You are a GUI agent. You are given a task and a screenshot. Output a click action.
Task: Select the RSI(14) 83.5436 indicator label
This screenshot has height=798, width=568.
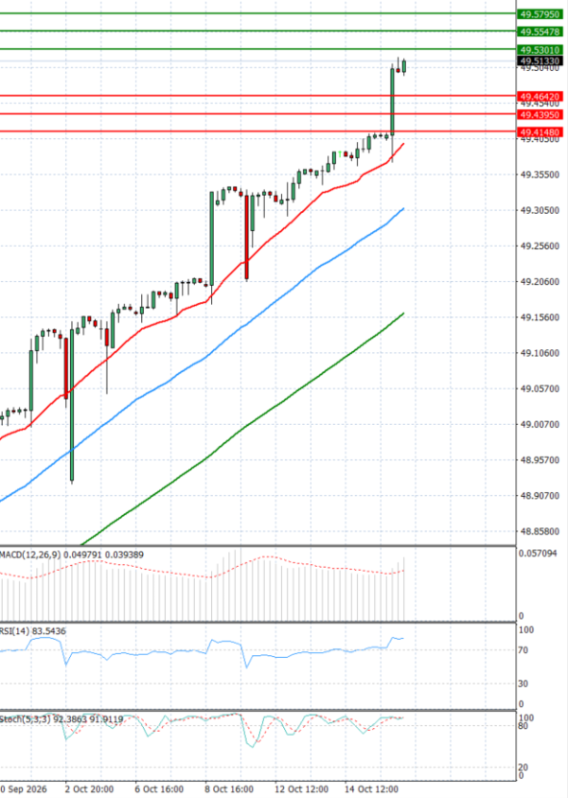click(33, 631)
